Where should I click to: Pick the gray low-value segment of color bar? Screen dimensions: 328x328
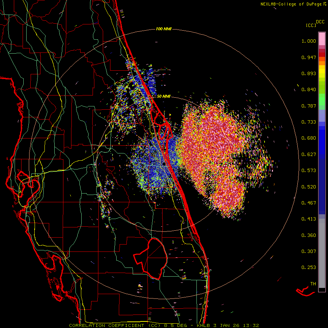(x=322, y=253)
